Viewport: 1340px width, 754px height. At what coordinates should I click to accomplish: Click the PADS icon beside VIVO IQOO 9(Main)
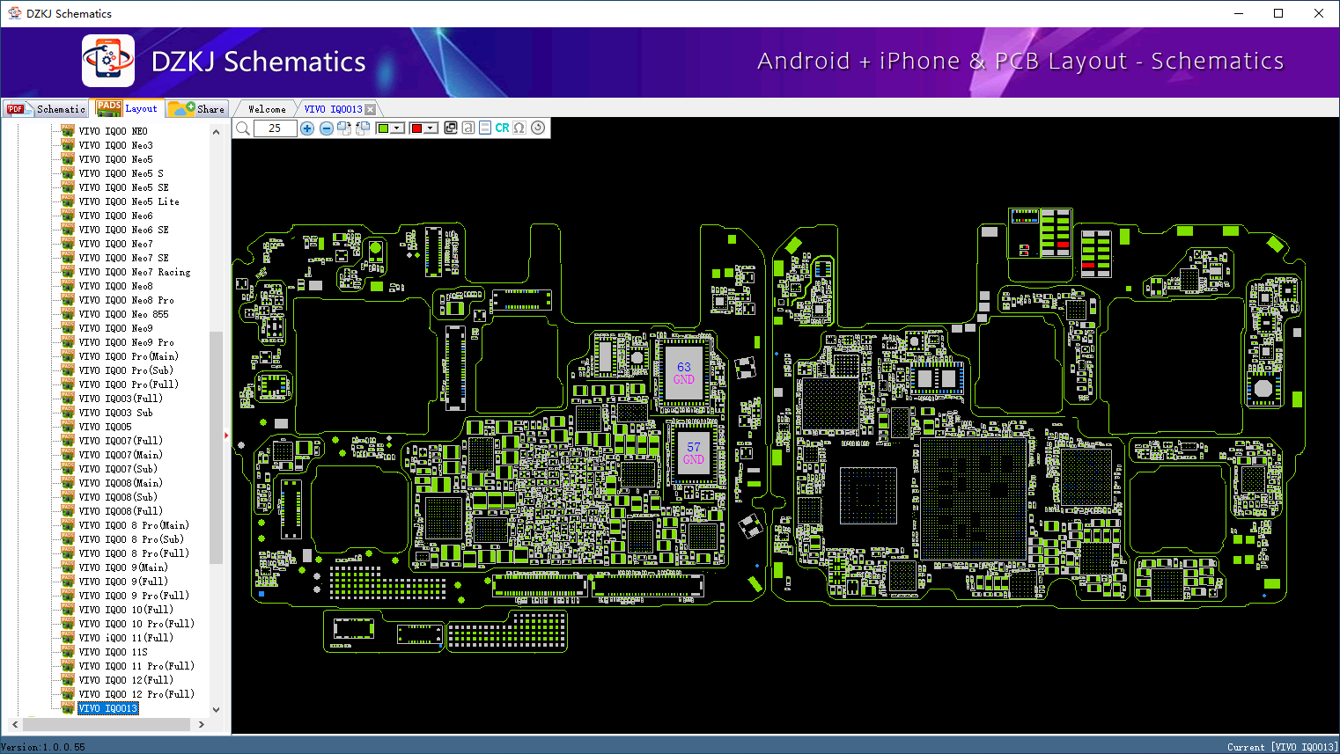68,567
